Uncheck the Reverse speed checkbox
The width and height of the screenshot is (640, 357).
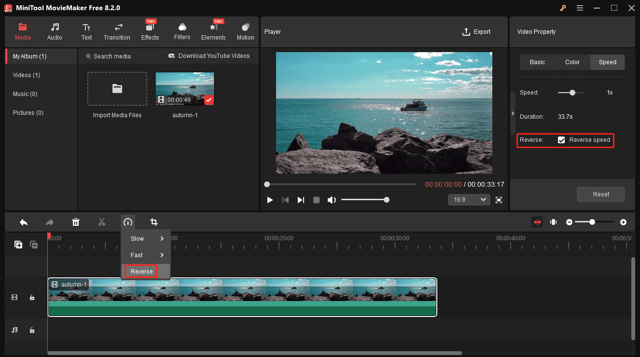coord(561,140)
